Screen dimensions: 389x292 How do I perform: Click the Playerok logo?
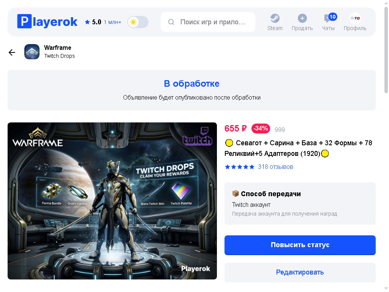[x=47, y=22]
